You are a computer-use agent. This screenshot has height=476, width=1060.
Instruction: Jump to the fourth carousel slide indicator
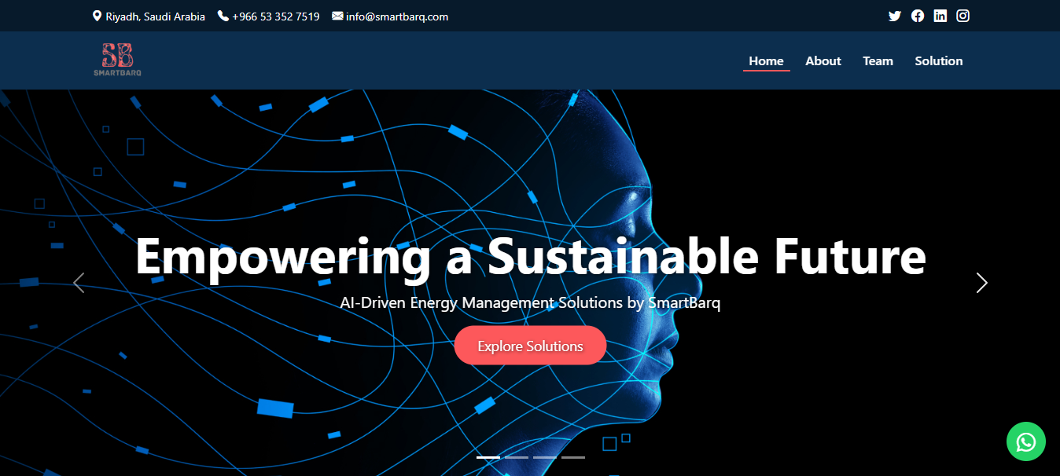[x=573, y=457]
